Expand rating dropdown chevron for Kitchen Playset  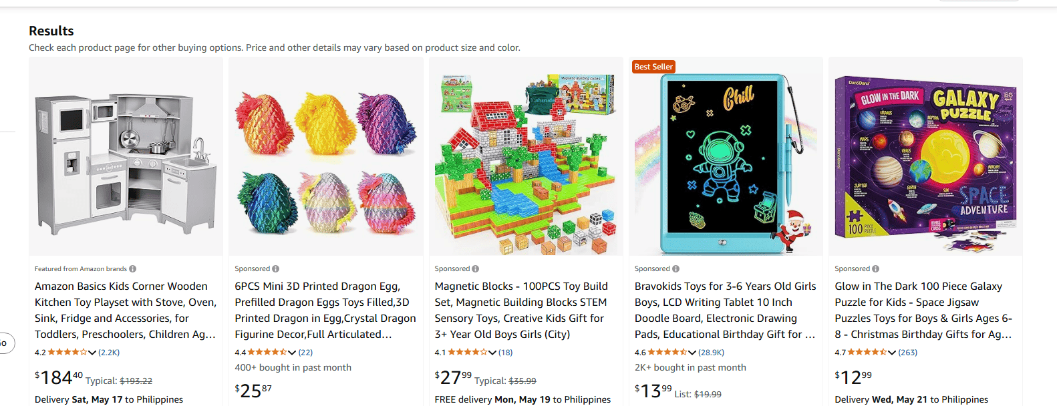pos(92,353)
